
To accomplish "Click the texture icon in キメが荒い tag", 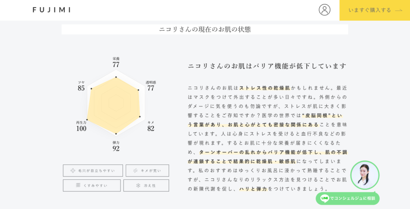I will pyautogui.click(x=135, y=171).
